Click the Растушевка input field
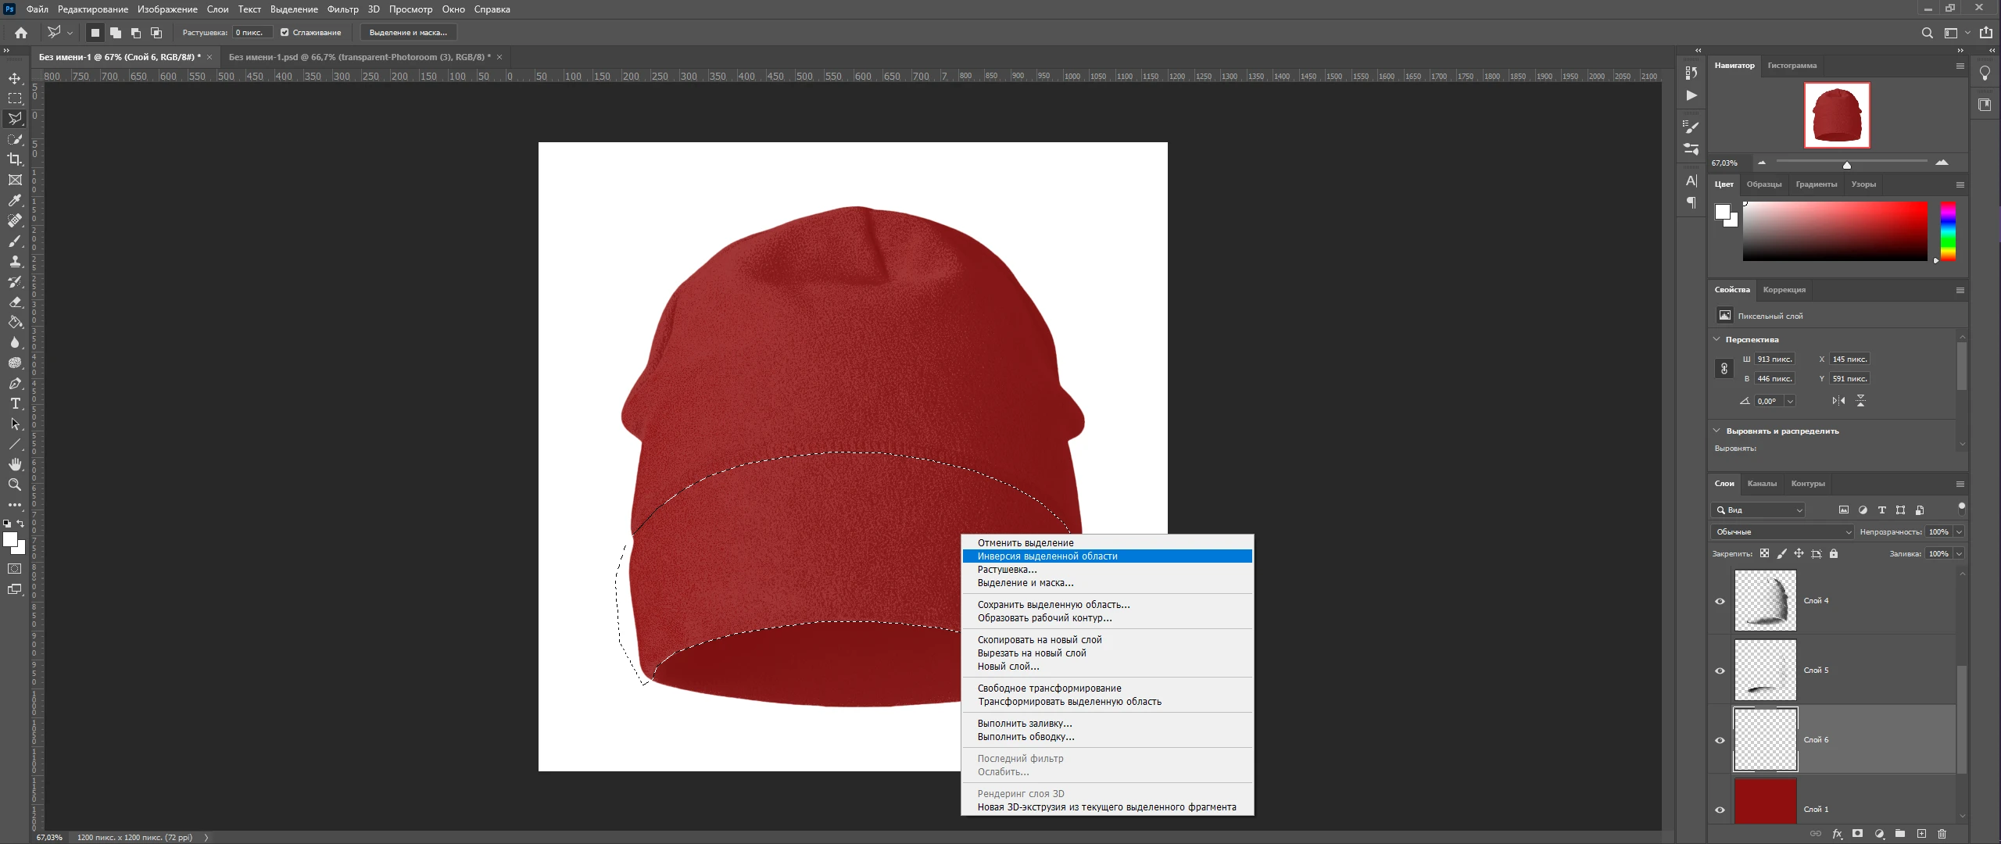The height and width of the screenshot is (844, 2001). (252, 33)
